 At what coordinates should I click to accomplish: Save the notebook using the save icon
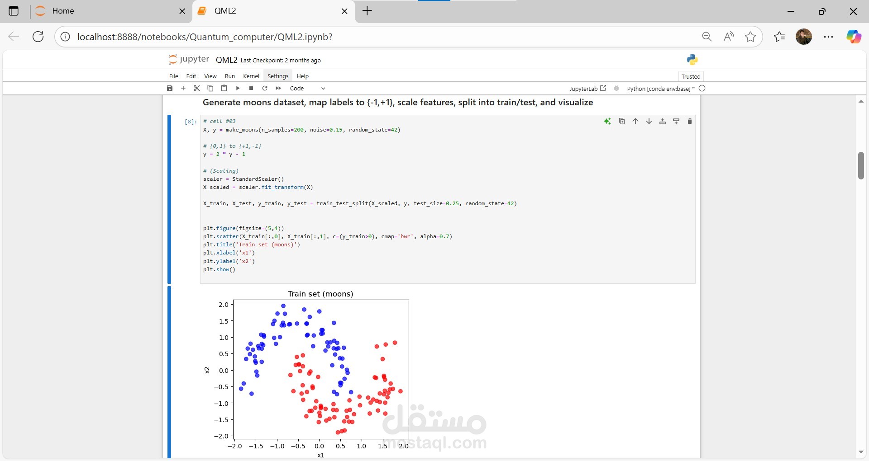pyautogui.click(x=169, y=88)
